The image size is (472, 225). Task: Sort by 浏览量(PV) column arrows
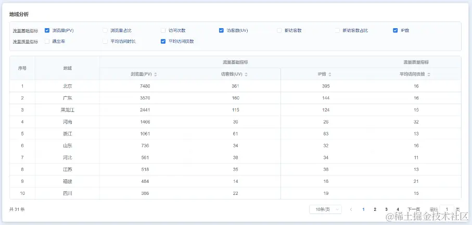click(x=156, y=74)
